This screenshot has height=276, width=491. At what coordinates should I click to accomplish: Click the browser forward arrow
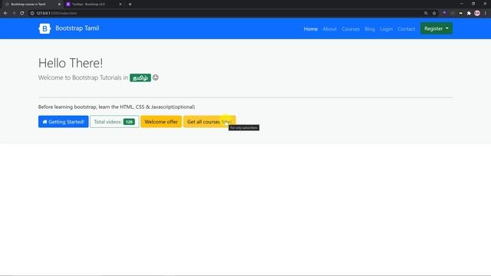[x=14, y=13]
